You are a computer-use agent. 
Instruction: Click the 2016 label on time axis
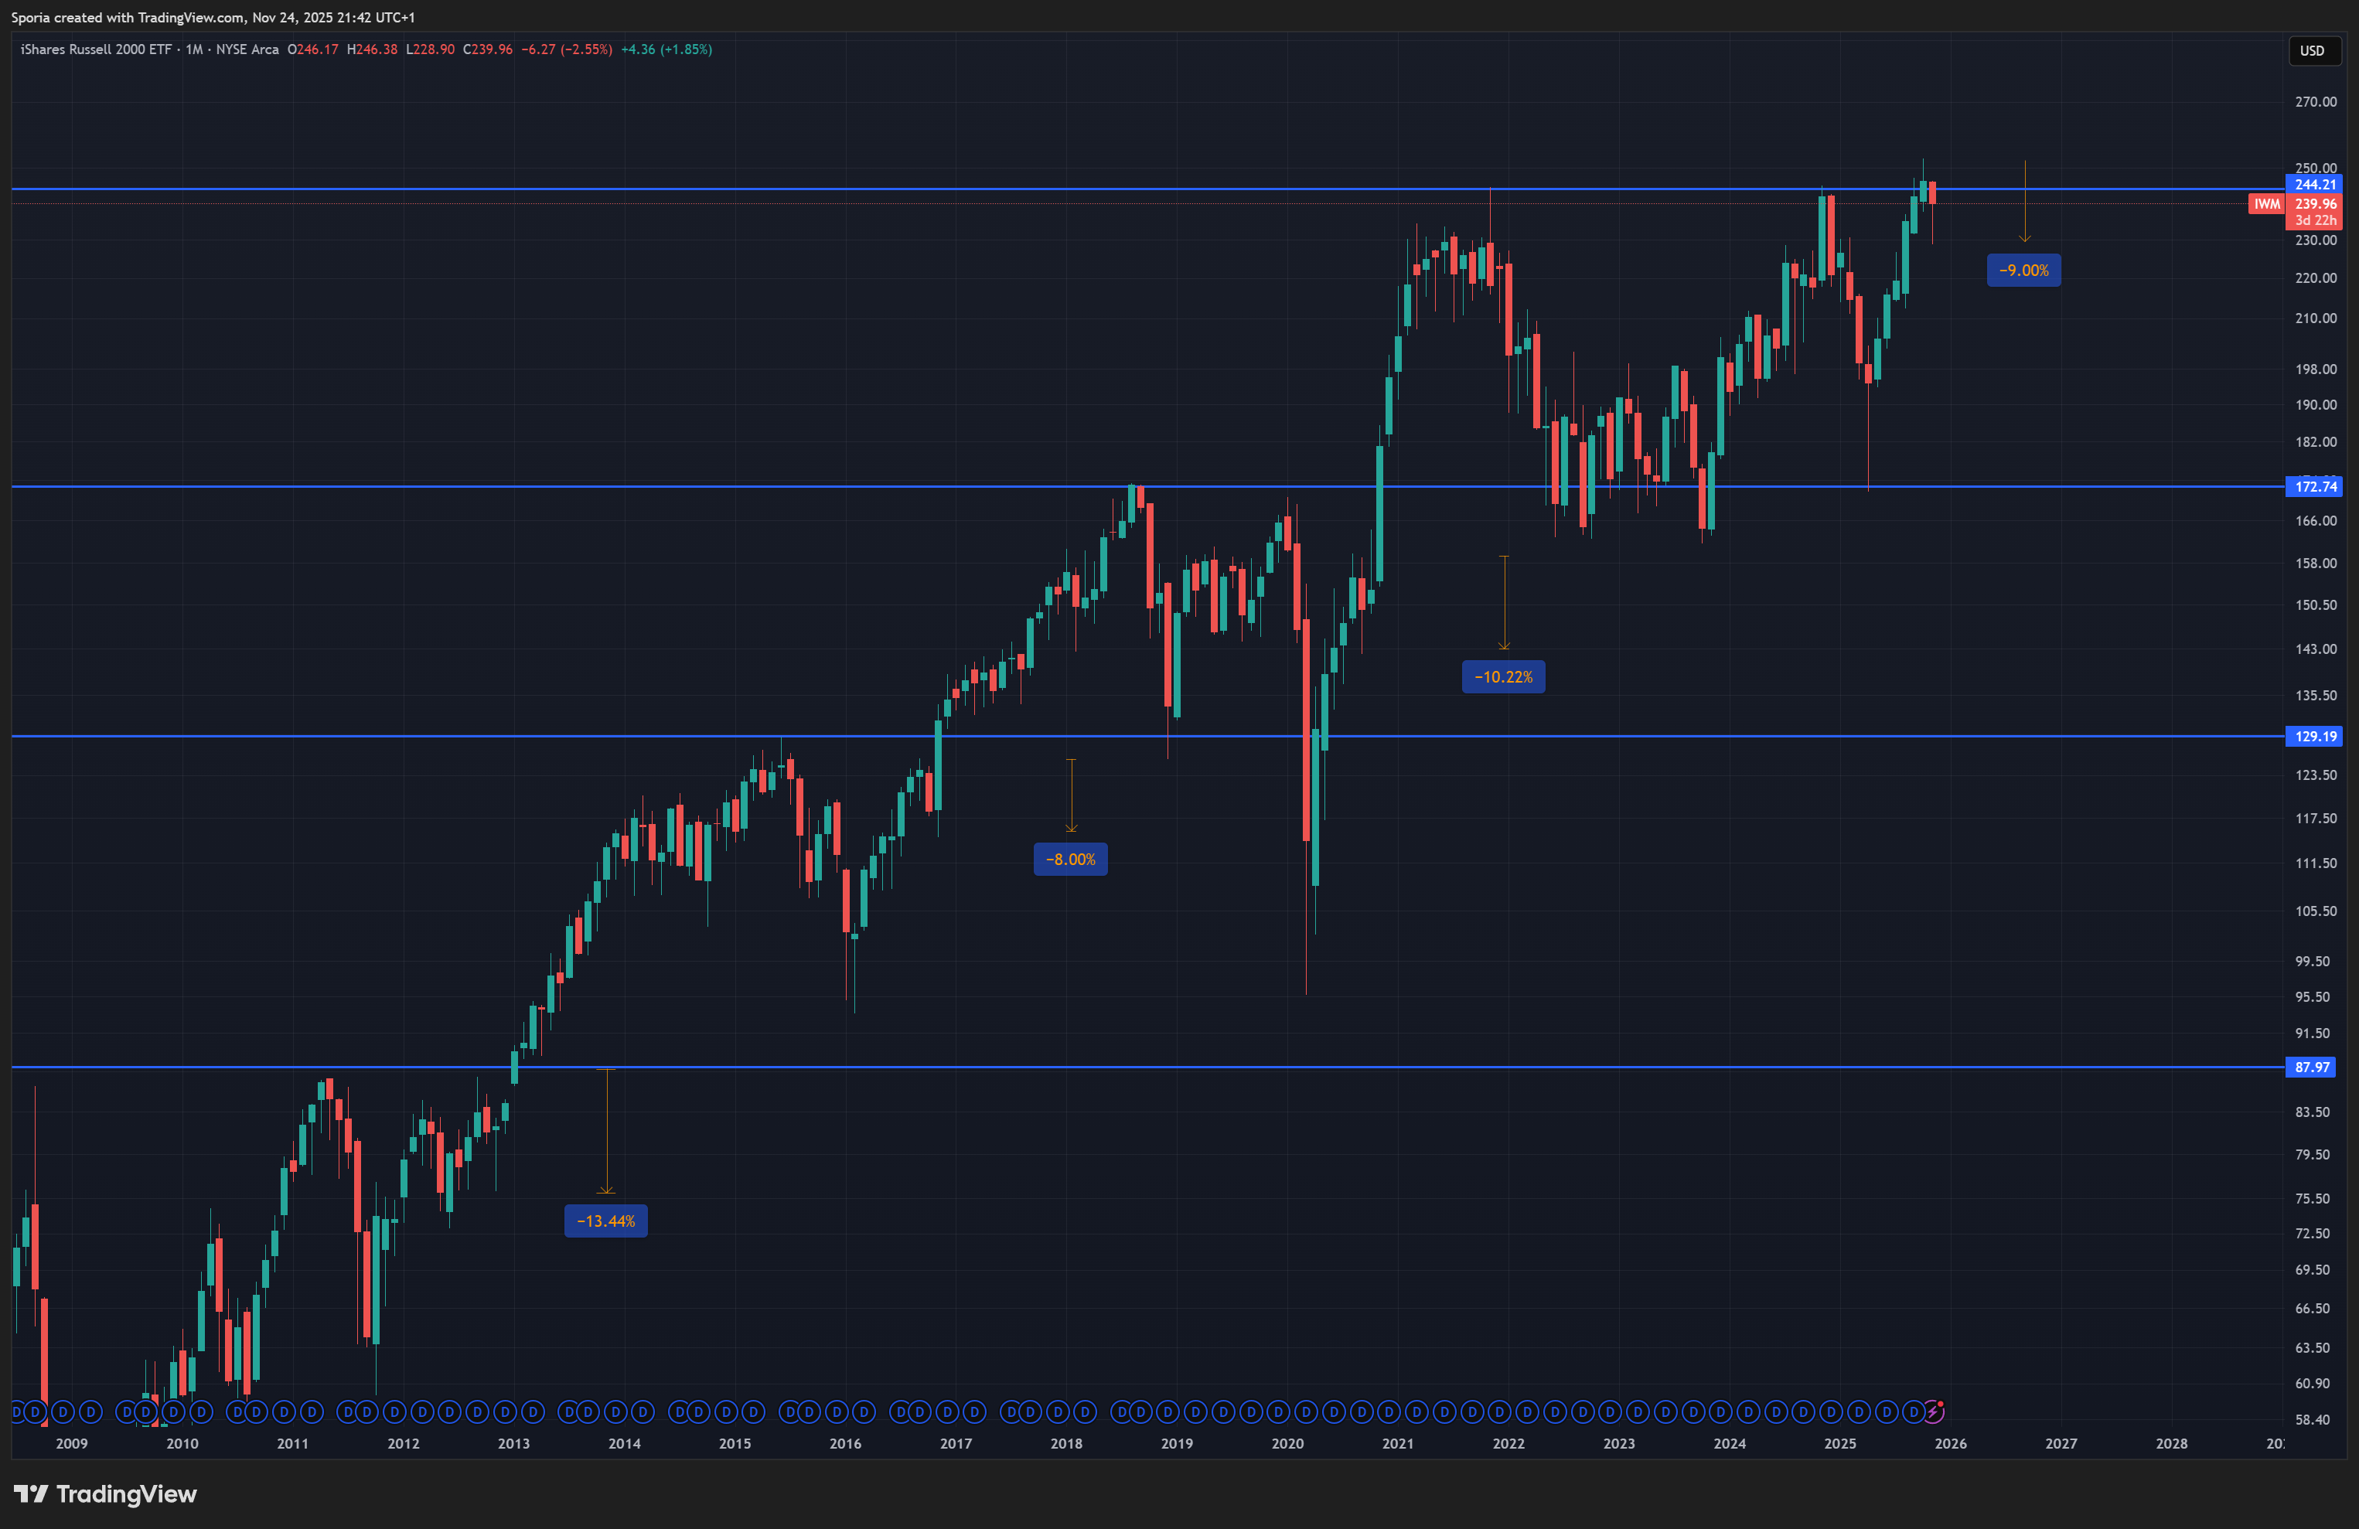[x=845, y=1444]
